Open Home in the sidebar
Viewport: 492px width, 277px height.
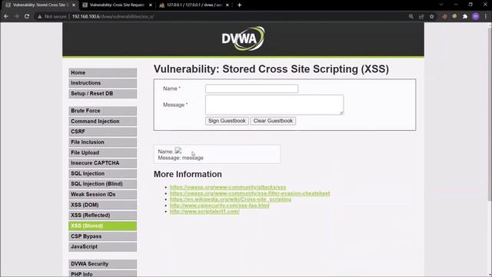[102, 72]
